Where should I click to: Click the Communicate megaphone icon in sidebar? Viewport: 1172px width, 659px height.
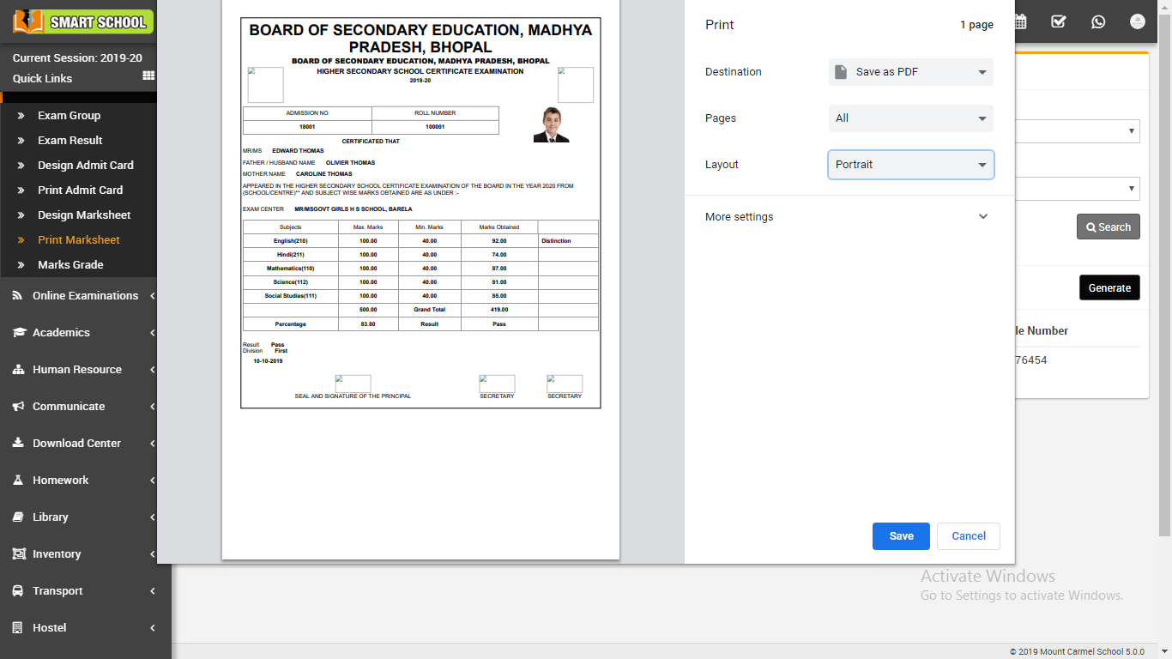(x=18, y=407)
